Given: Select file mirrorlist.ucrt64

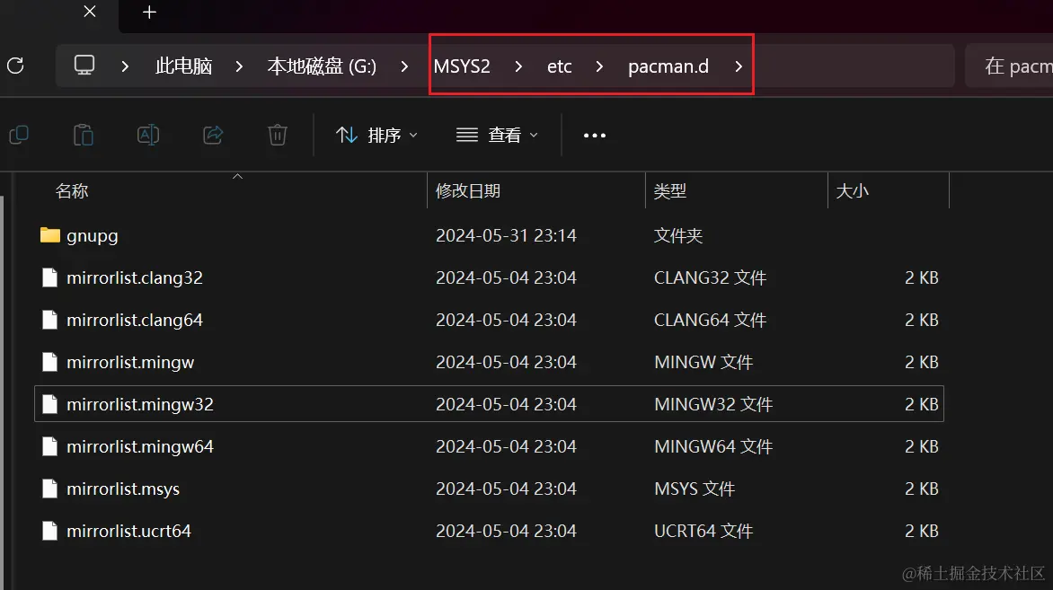Looking at the screenshot, I should pos(128,531).
